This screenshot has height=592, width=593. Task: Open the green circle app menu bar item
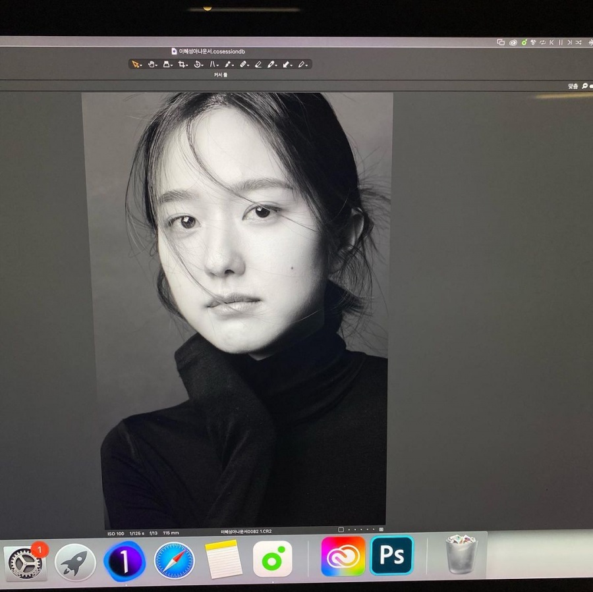tap(524, 42)
